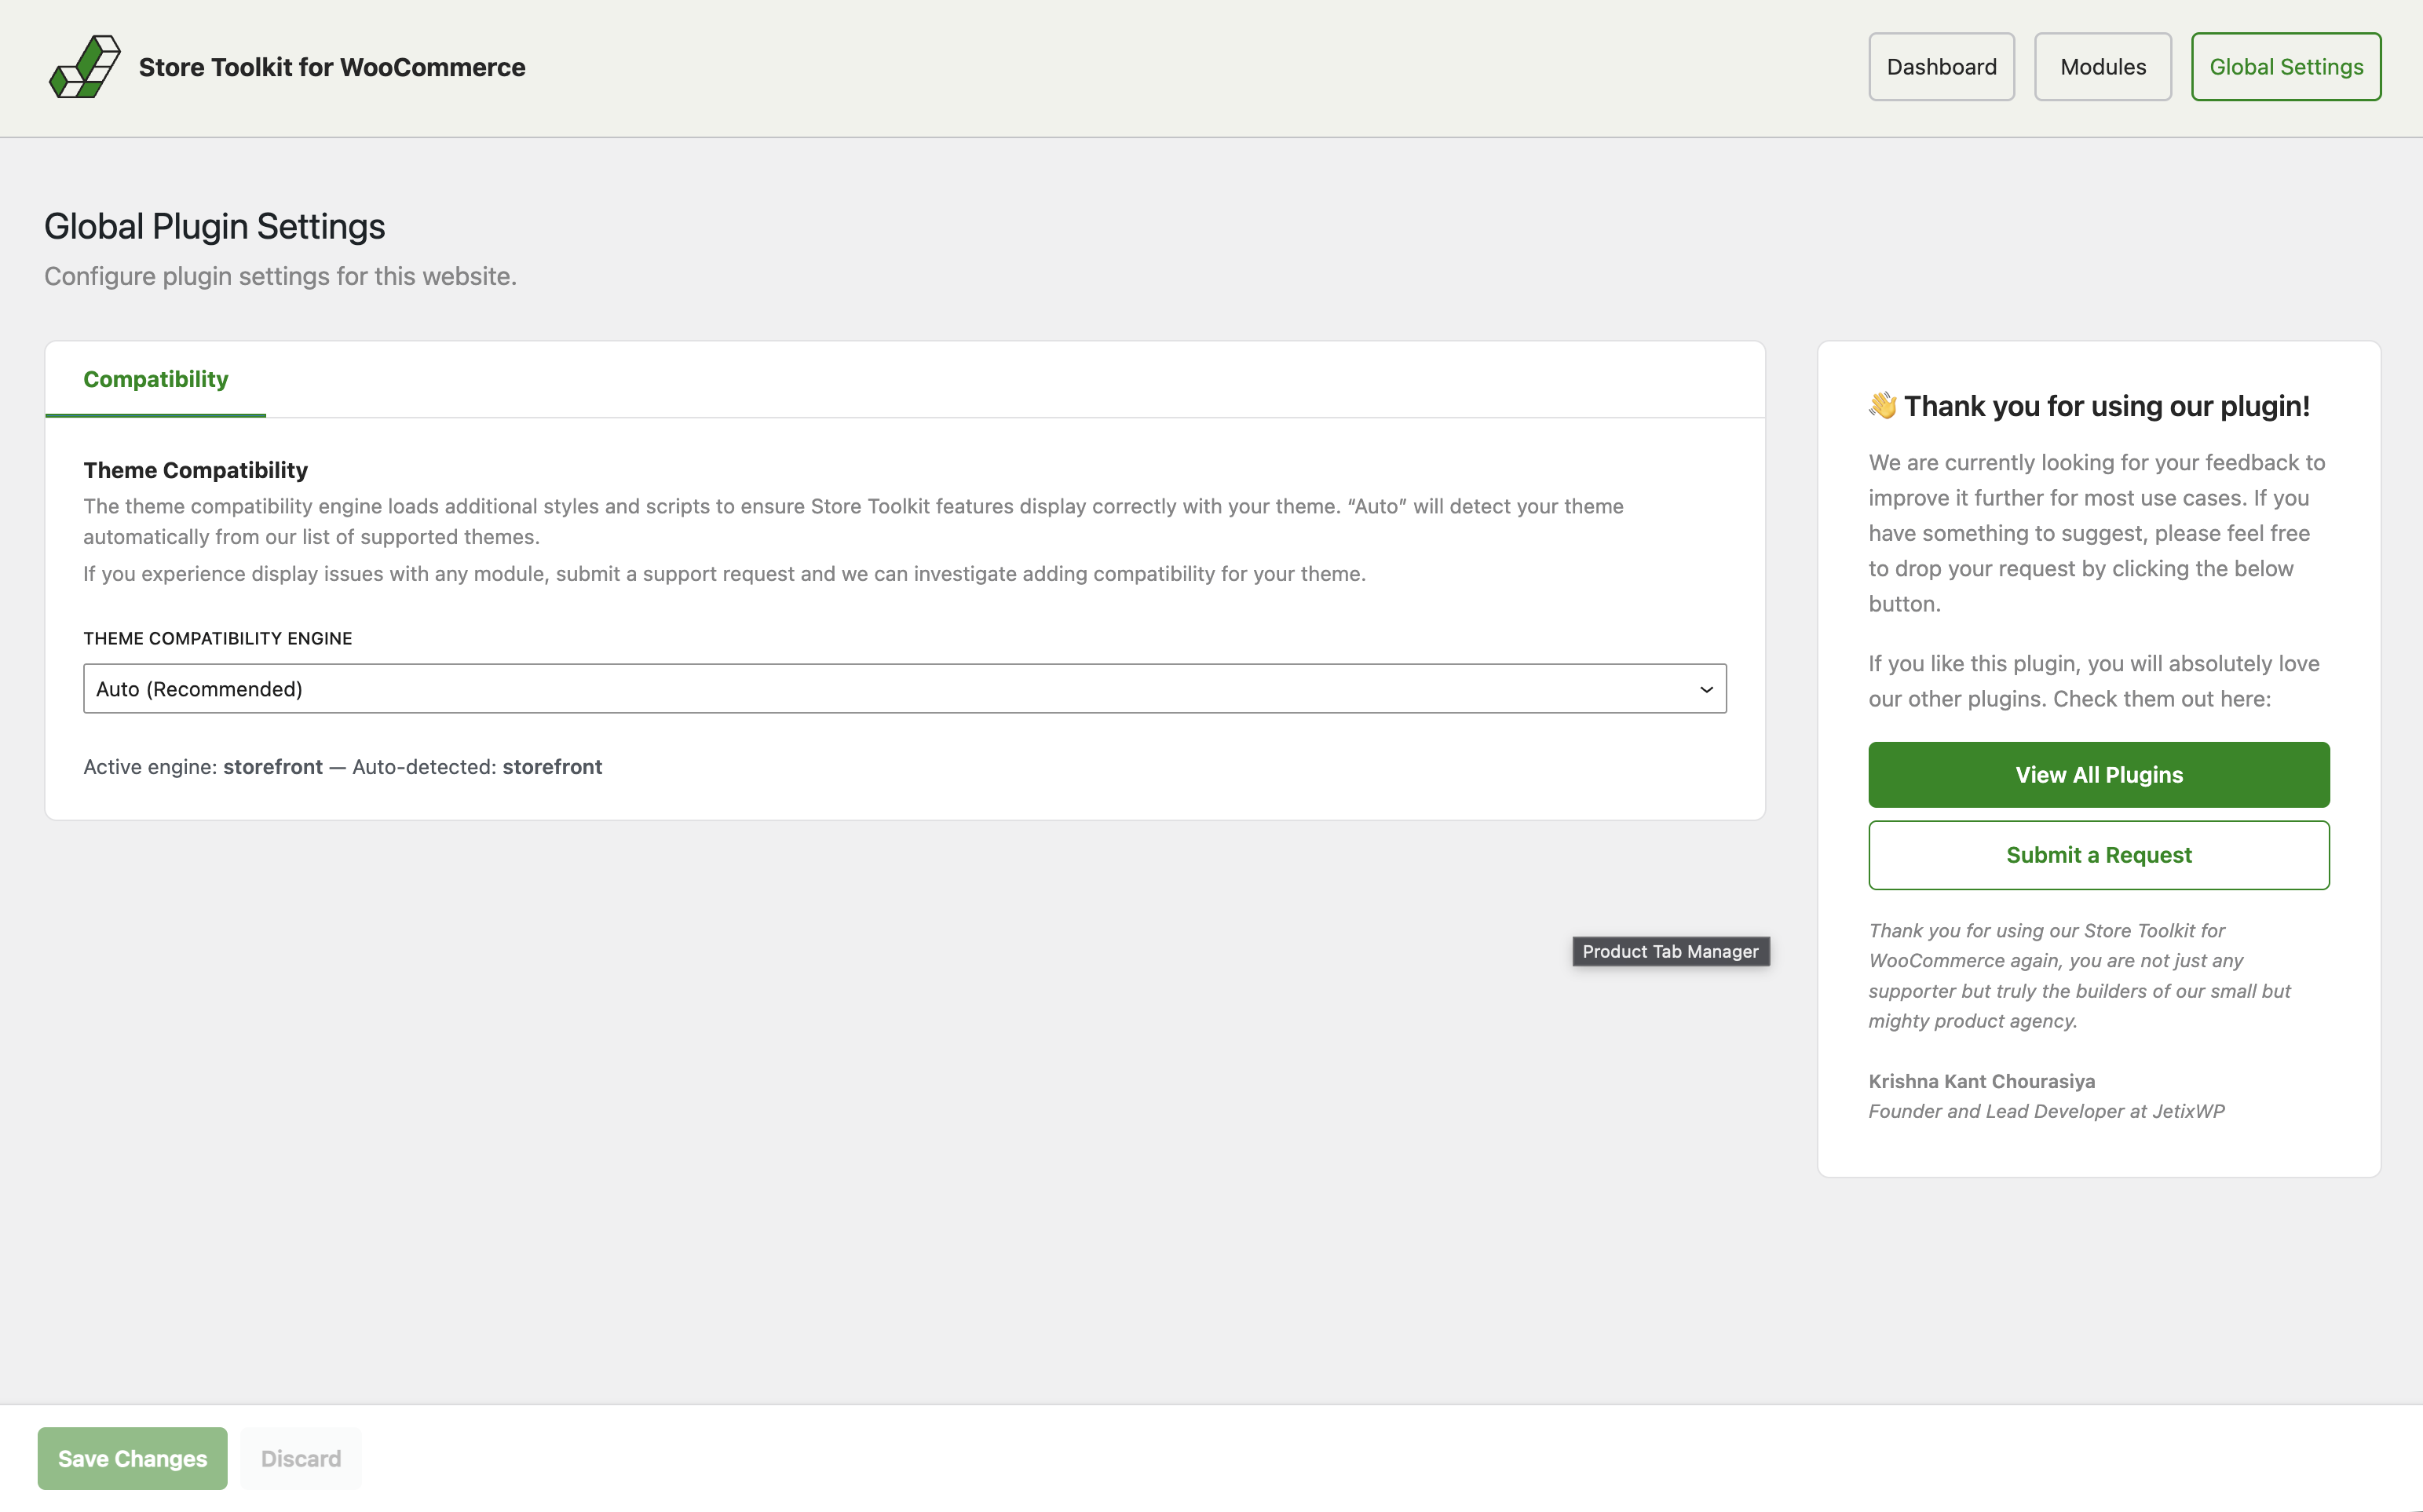Open Global Settings
Image resolution: width=2423 pixels, height=1512 pixels.
2286,66
